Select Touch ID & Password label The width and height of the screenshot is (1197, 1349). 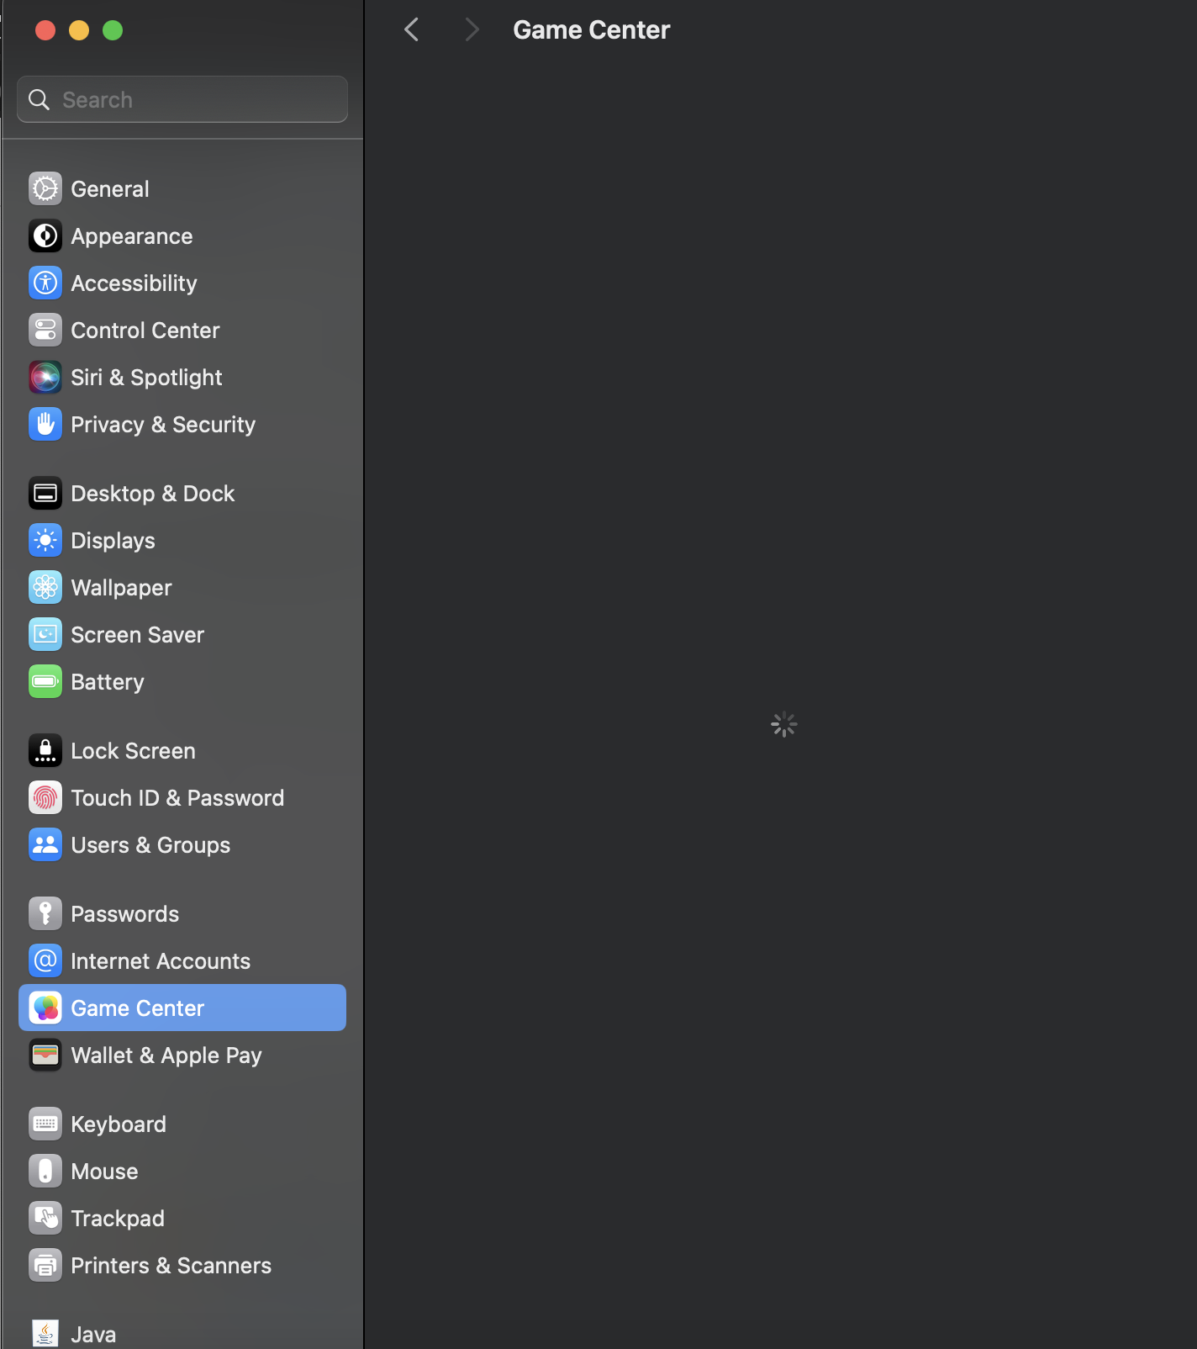click(177, 798)
